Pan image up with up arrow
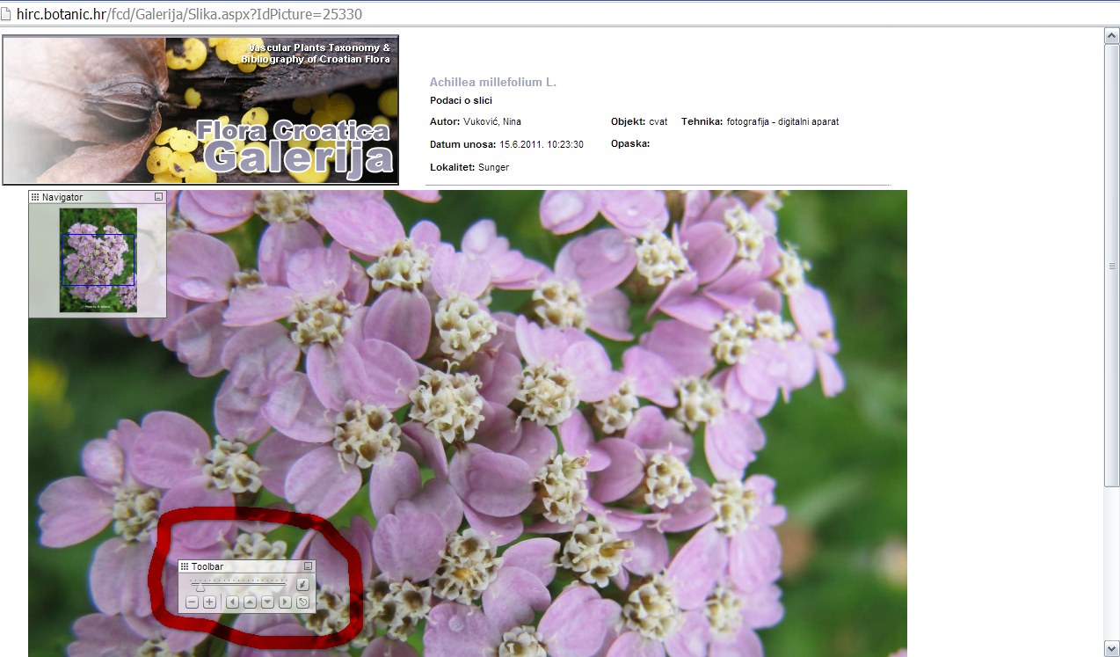1120x657 pixels. (x=250, y=602)
